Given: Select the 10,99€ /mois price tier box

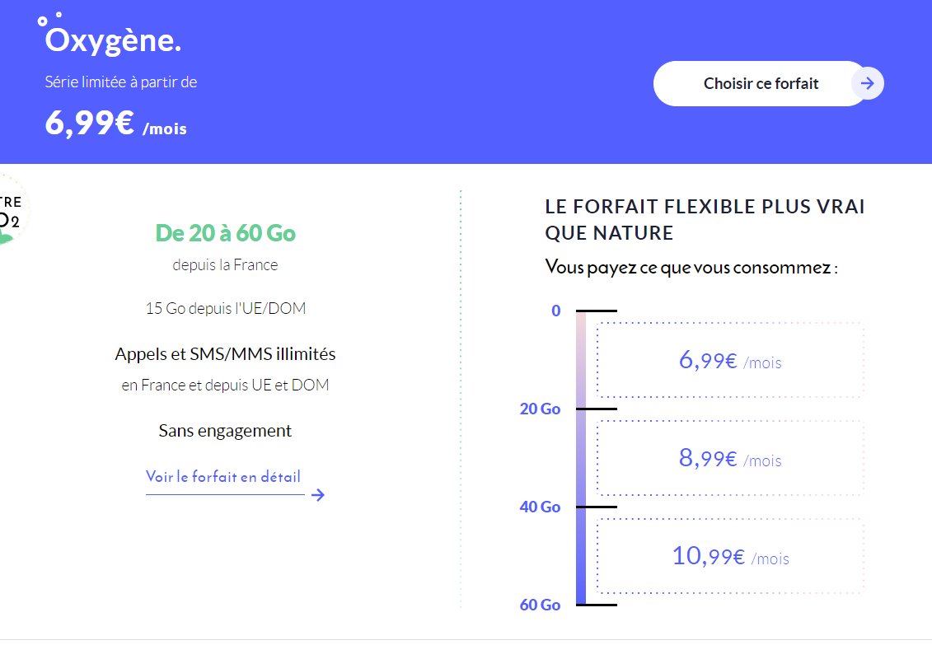Looking at the screenshot, I should coord(729,557).
